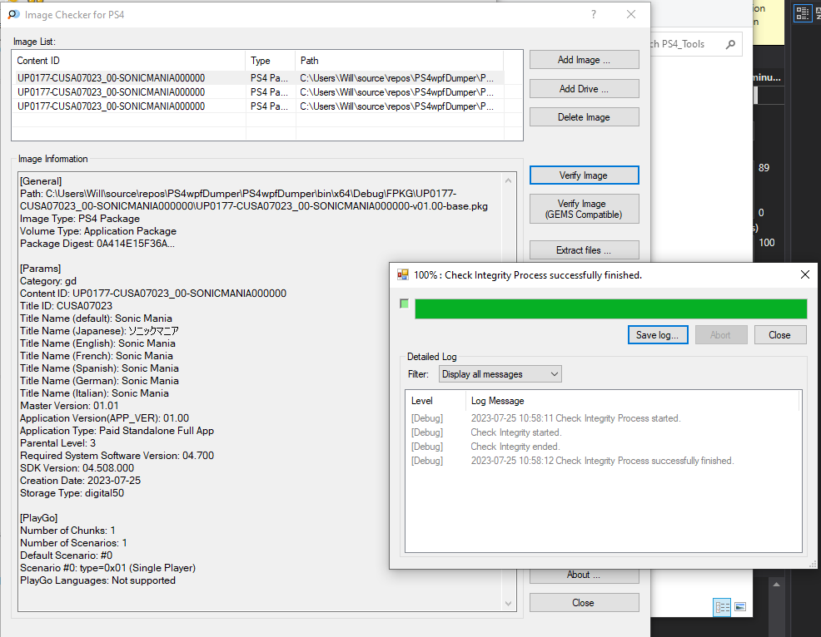821x637 pixels.
Task: Click 'Application Type: Paid Standalone Full App' line
Action: click(x=117, y=431)
